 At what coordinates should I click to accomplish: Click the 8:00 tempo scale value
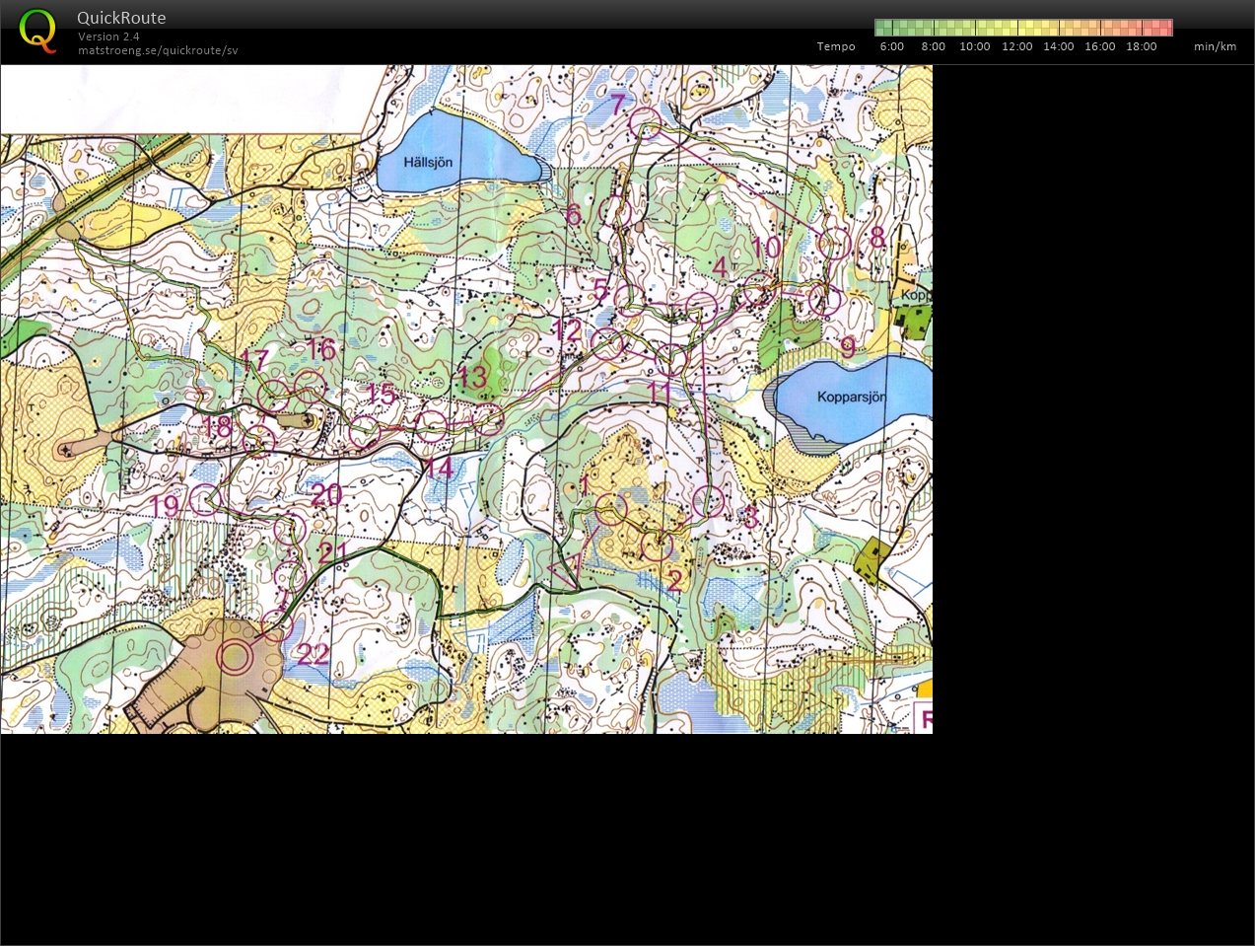click(x=934, y=46)
